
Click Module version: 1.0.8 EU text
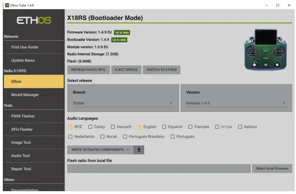pos(88,47)
